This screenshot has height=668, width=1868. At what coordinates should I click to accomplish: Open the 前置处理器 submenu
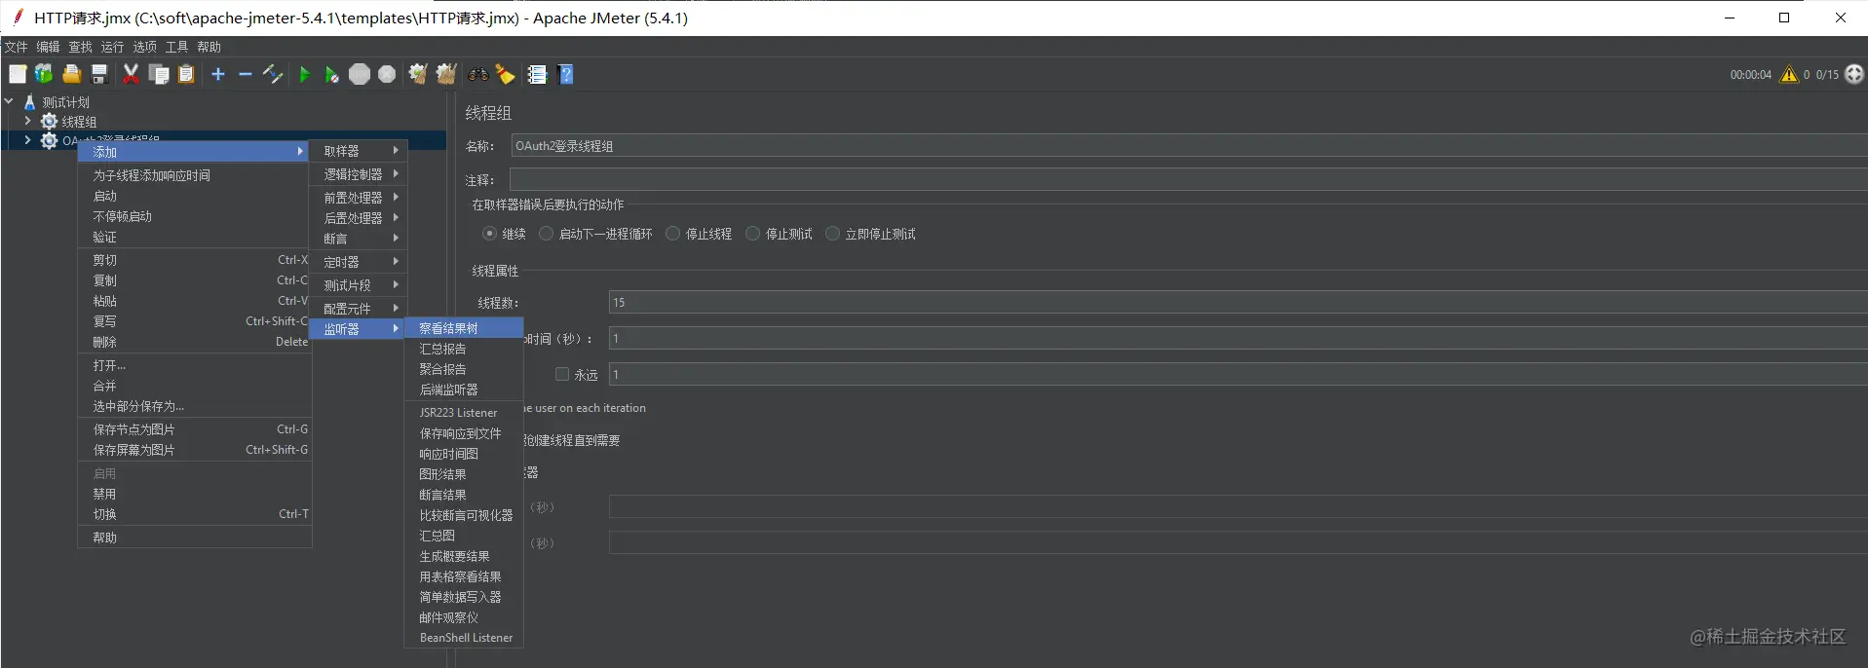[358, 198]
